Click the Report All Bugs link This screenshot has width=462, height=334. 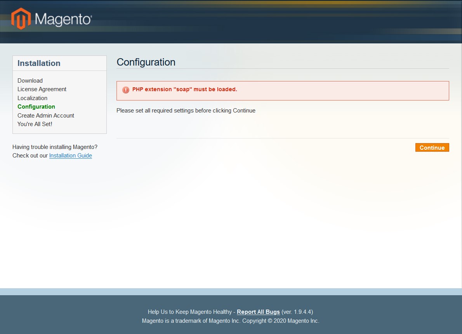coord(258,312)
